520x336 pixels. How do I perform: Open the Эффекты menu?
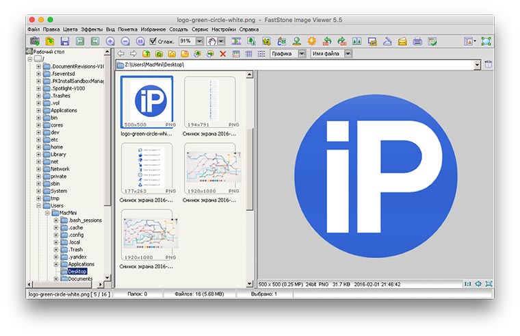(92, 29)
